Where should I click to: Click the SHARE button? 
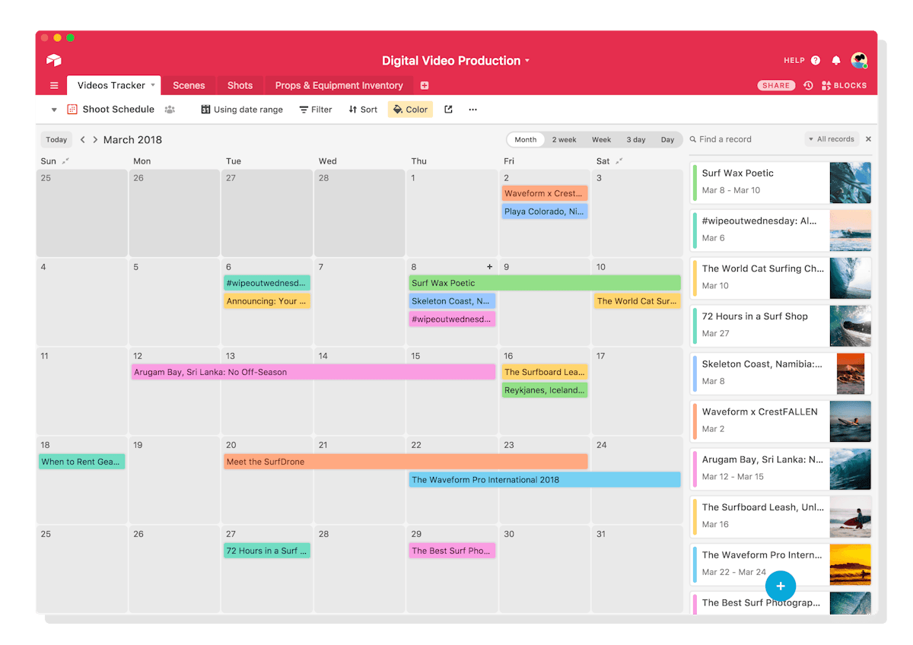click(775, 86)
